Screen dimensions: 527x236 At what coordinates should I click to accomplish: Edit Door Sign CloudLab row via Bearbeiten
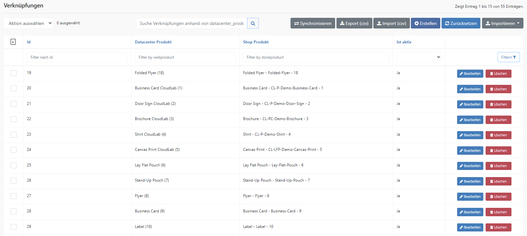coord(470,104)
